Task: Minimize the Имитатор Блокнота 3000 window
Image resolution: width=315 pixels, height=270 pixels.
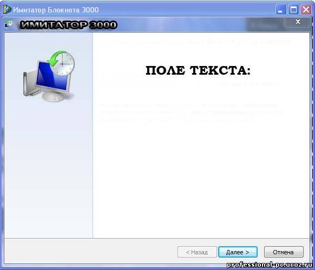Action: [x=281, y=9]
